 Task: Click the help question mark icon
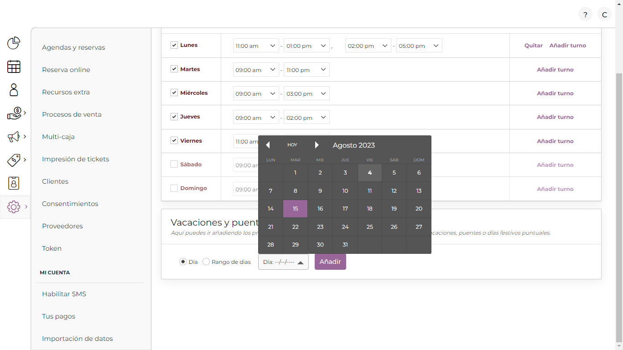click(585, 15)
